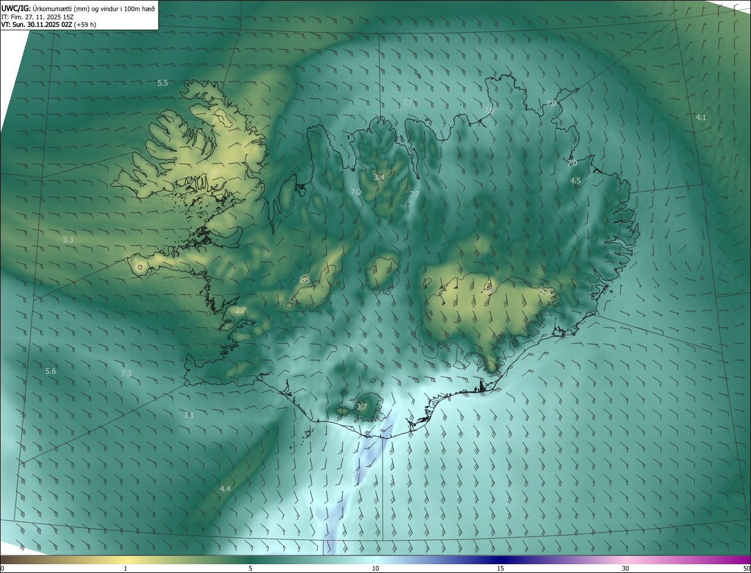The width and height of the screenshot is (751, 573).
Task: Click the color scale label '15'
Action: point(500,568)
